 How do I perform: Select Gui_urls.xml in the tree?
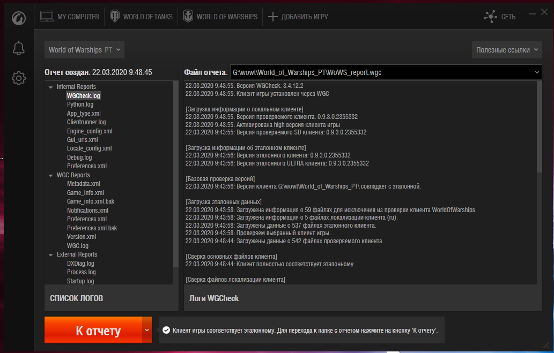(x=83, y=140)
